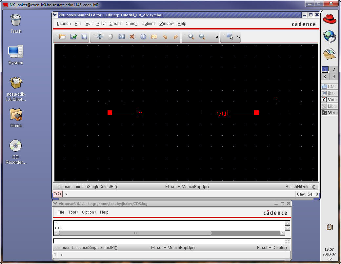The width and height of the screenshot is (341, 264).
Task: Click the Undo arrow icon
Action: tap(165, 37)
